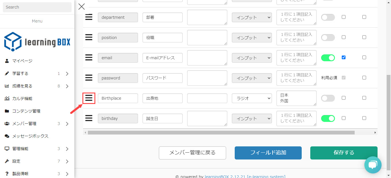Image resolution: width=391 pixels, height=178 pixels.
Task: Click the 保存する button
Action: [x=344, y=153]
